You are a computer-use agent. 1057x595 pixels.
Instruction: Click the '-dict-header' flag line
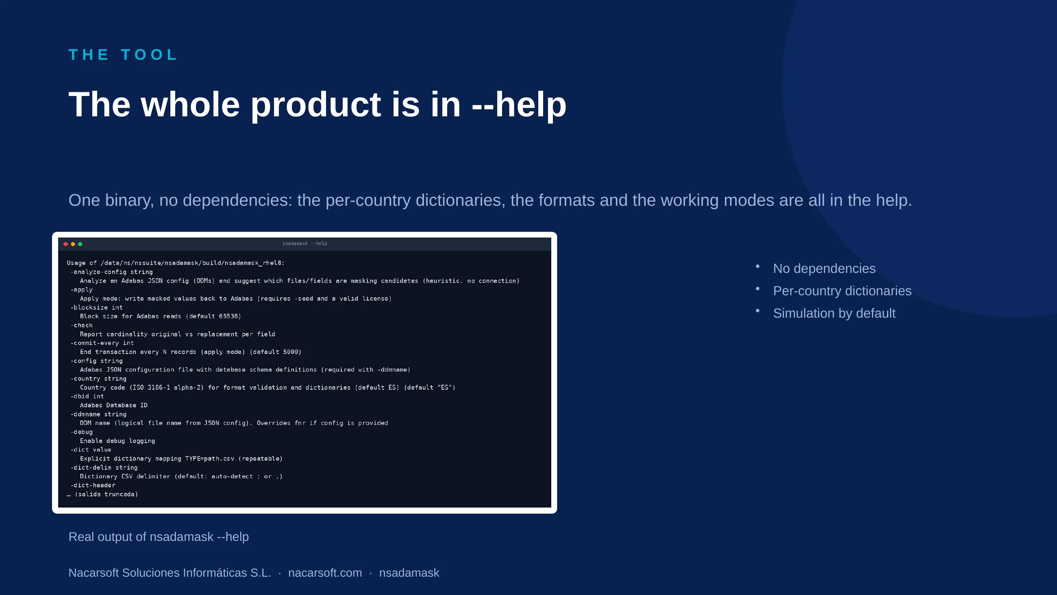[x=92, y=485]
